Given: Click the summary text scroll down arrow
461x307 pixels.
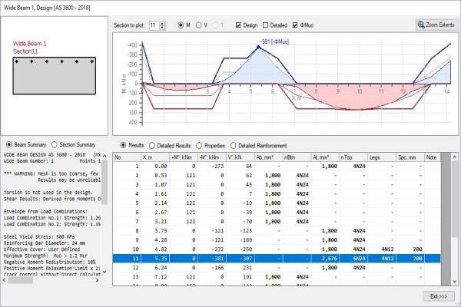Looking at the screenshot, I should tap(104, 272).
